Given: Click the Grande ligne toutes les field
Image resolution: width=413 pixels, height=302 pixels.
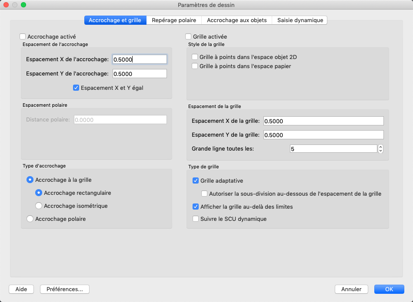Looking at the screenshot, I should point(333,149).
